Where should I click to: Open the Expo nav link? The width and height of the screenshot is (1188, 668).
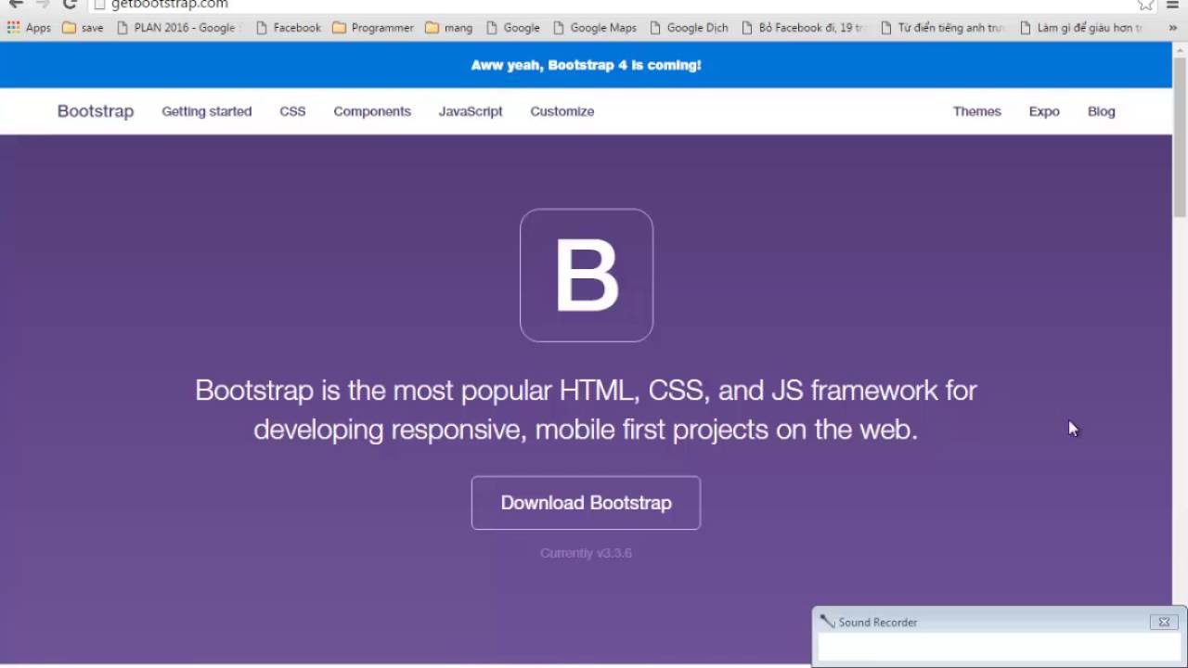tap(1044, 111)
